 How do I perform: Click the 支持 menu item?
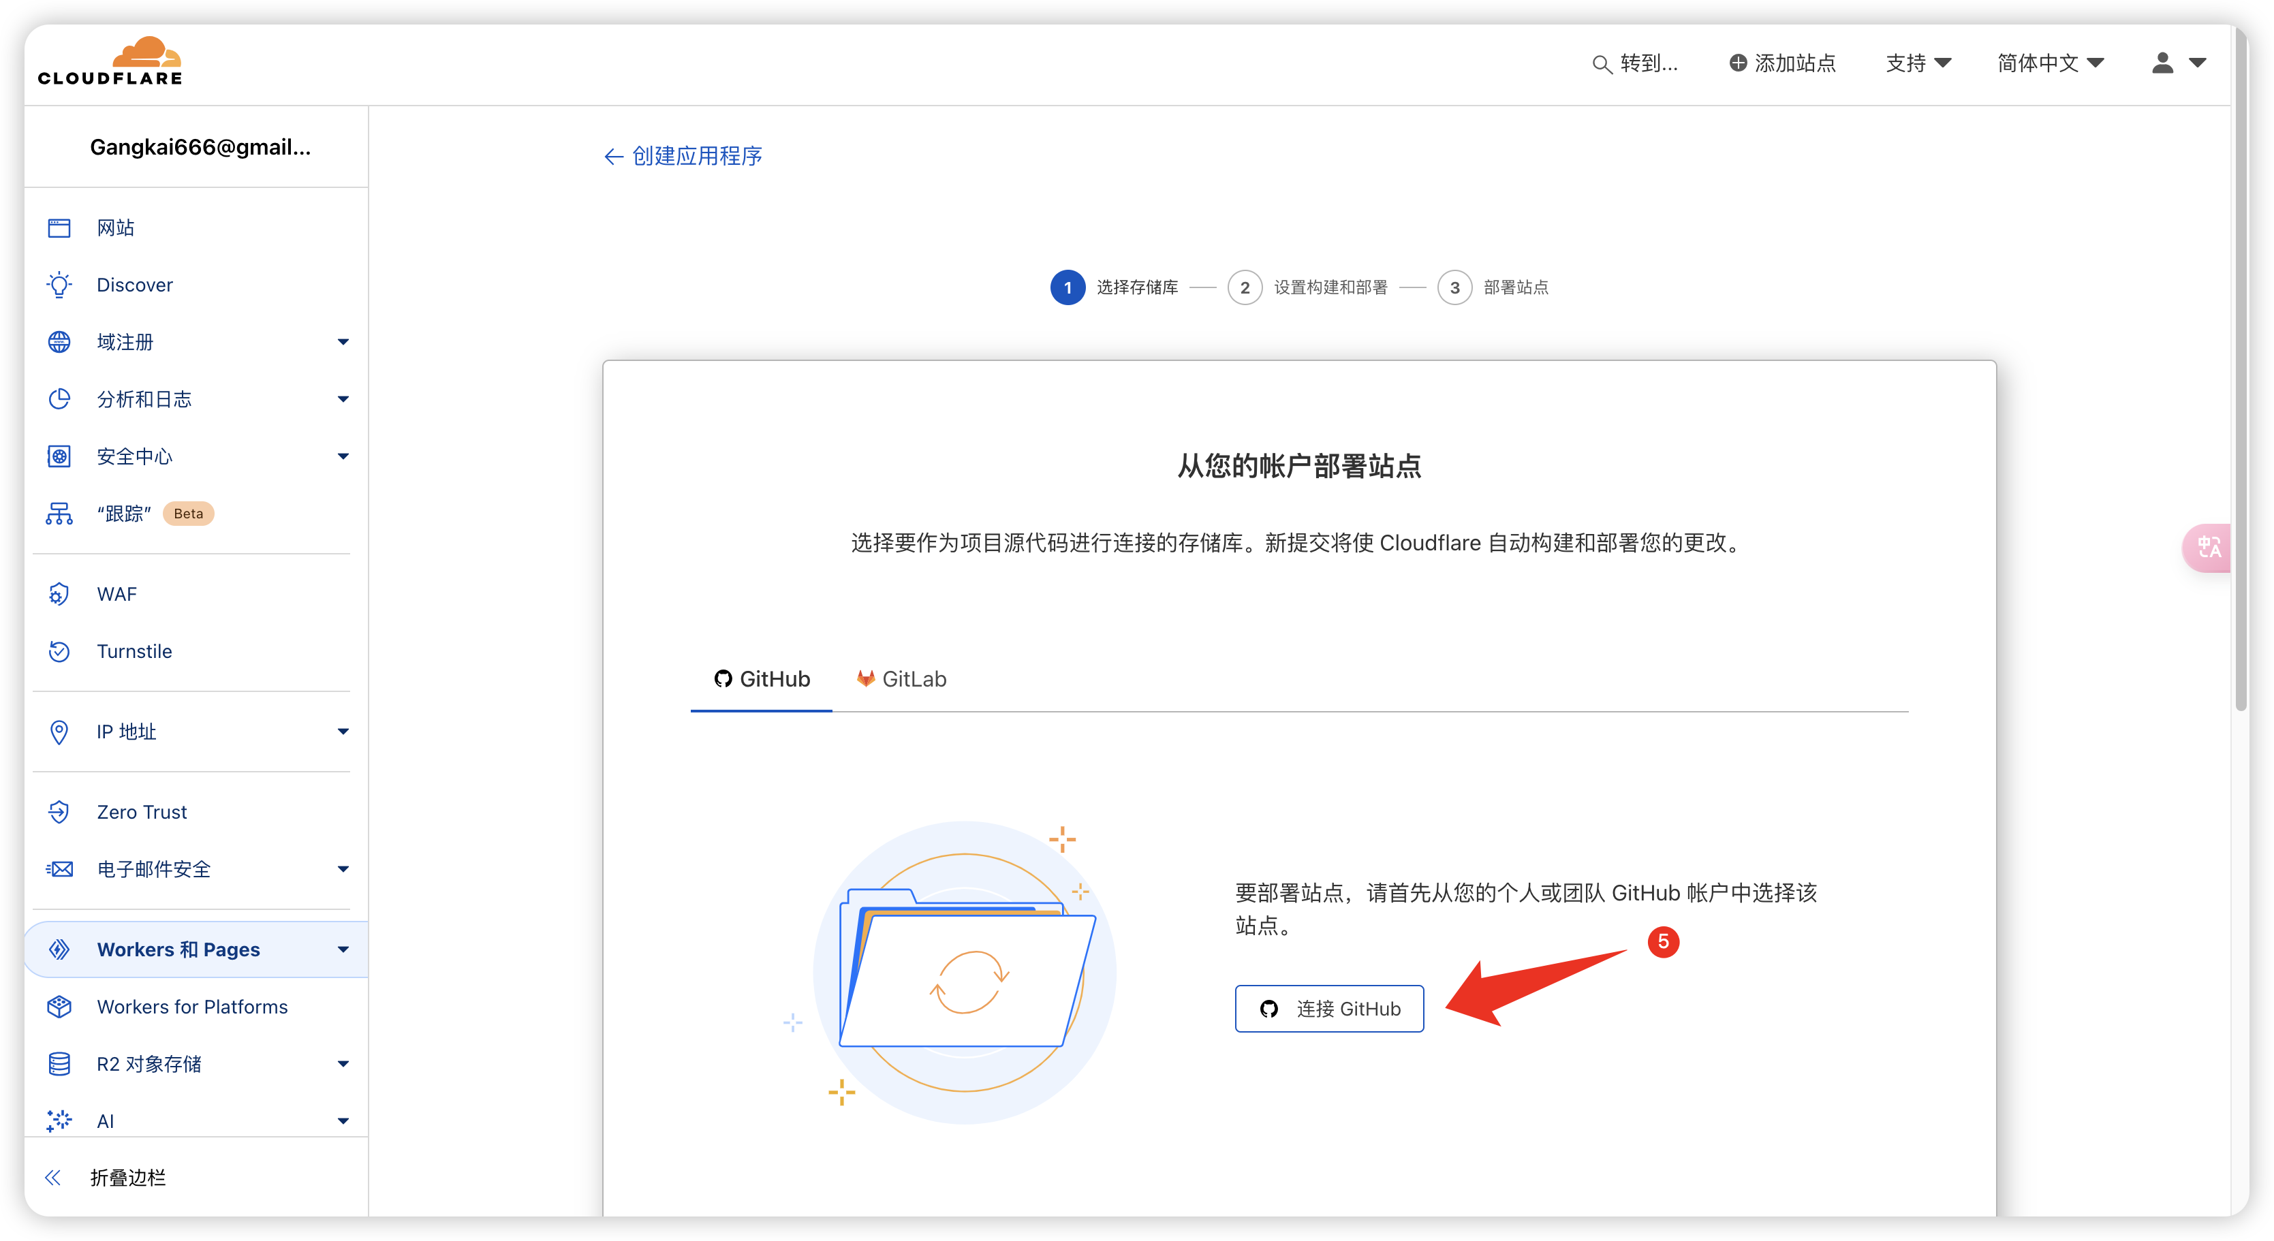pos(1915,61)
